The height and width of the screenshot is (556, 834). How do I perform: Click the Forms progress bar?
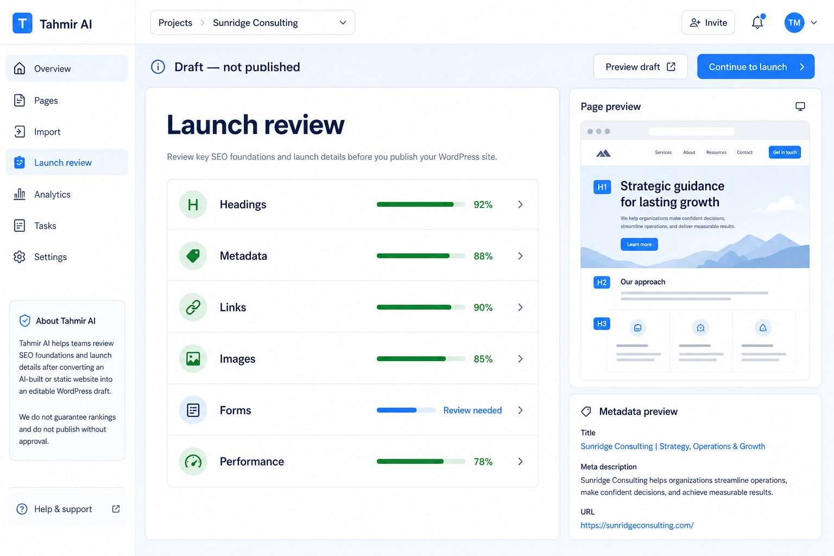tap(406, 410)
